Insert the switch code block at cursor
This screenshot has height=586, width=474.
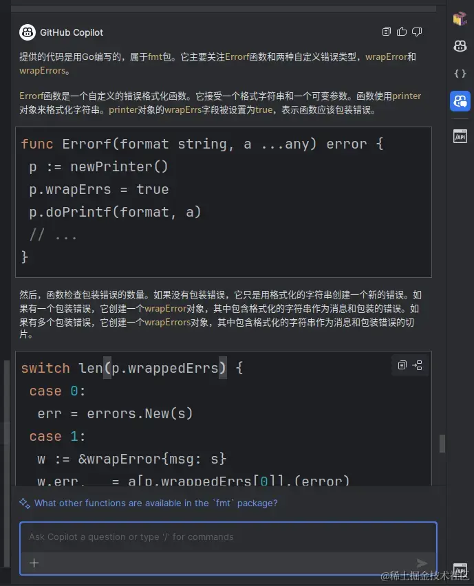[x=417, y=365]
